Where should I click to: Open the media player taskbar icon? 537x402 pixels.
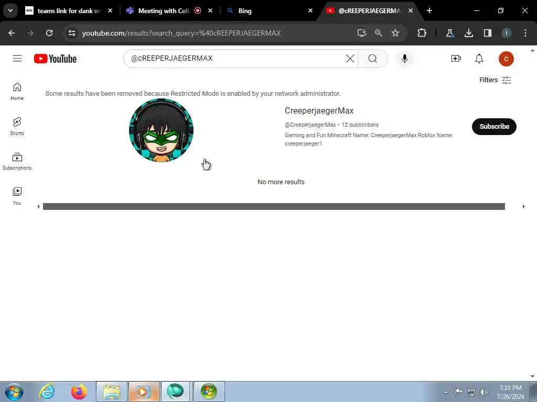tap(144, 392)
